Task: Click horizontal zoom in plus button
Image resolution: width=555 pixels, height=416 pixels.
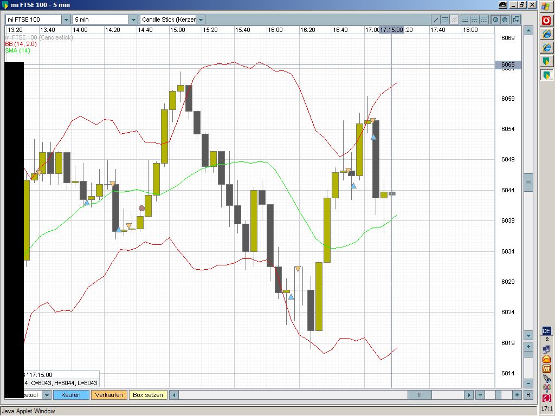Action: (517, 395)
